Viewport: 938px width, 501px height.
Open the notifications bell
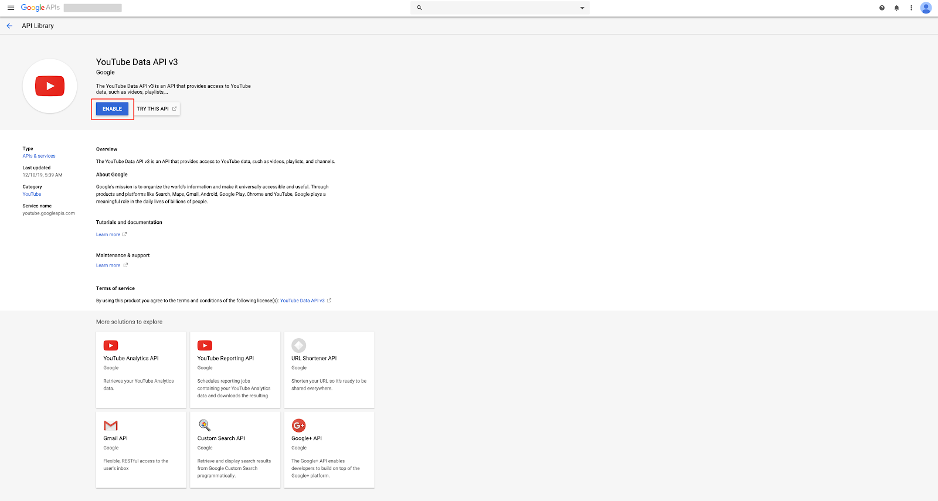coord(896,8)
